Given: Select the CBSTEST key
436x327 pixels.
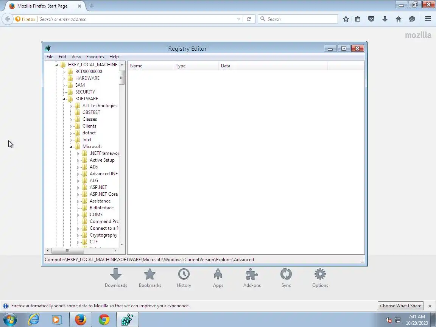Looking at the screenshot, I should pos(91,112).
